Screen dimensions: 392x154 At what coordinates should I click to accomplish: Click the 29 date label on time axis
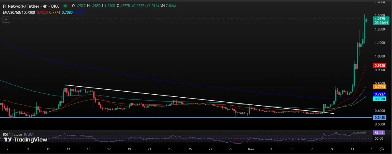[x=231, y=149]
